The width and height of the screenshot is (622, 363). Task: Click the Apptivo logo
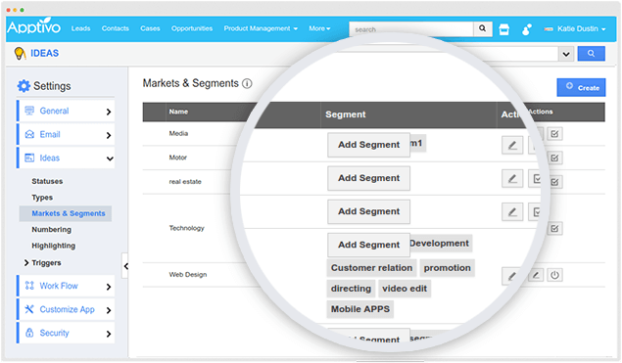coord(33,27)
